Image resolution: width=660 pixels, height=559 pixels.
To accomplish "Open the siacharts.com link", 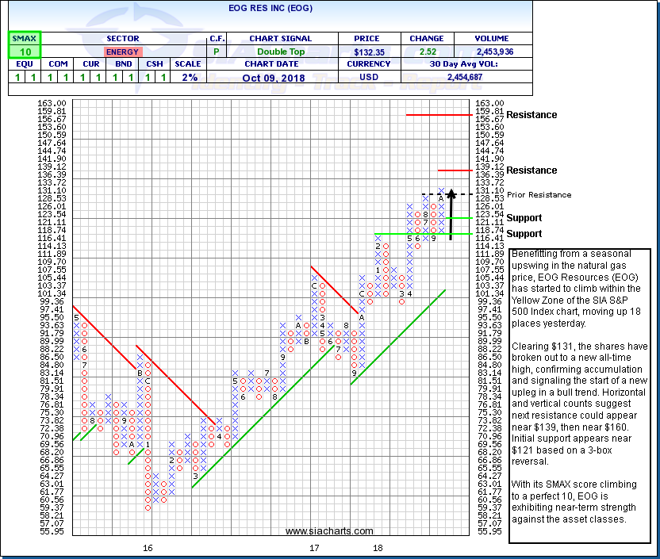I will (328, 531).
